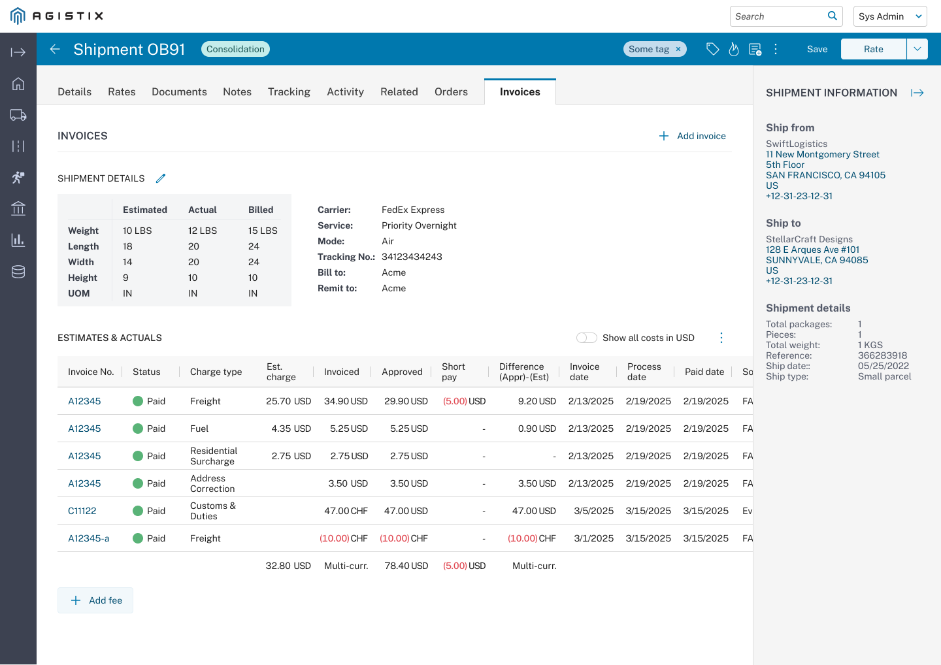Click the database icon in sidebar
941x665 pixels.
(x=18, y=272)
